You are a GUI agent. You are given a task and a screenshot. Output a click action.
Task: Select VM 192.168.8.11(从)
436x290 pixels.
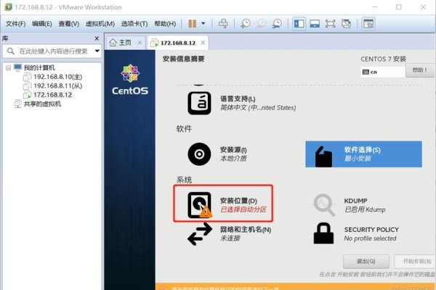tap(57, 86)
